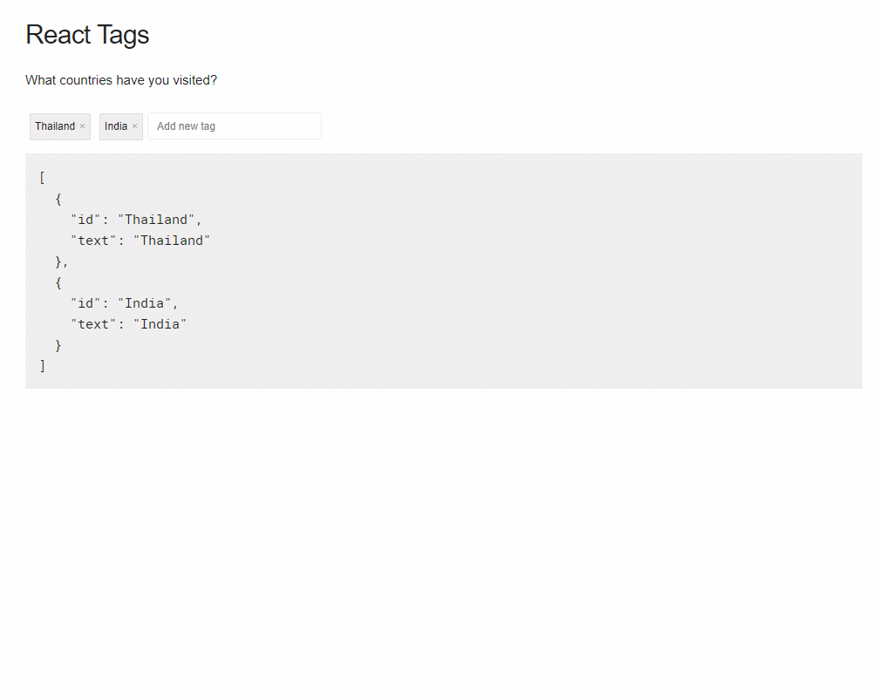Click the opening bracket of the JSON array
Viewport: 879px width, 699px height.
pos(42,177)
